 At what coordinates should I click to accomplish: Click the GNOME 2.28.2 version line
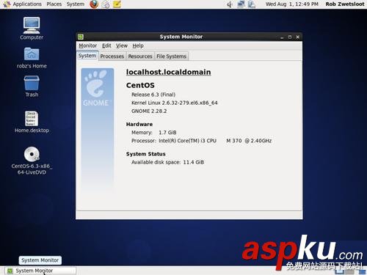click(x=149, y=111)
